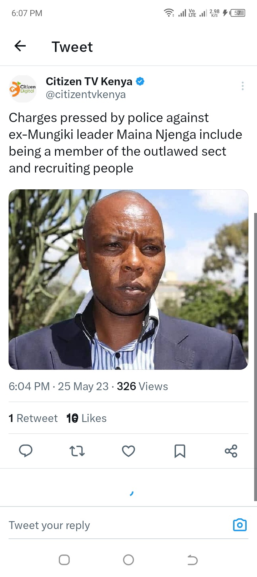Open the tweet's three-dot options menu
Screen dimensions: 257x577
pos(243,86)
